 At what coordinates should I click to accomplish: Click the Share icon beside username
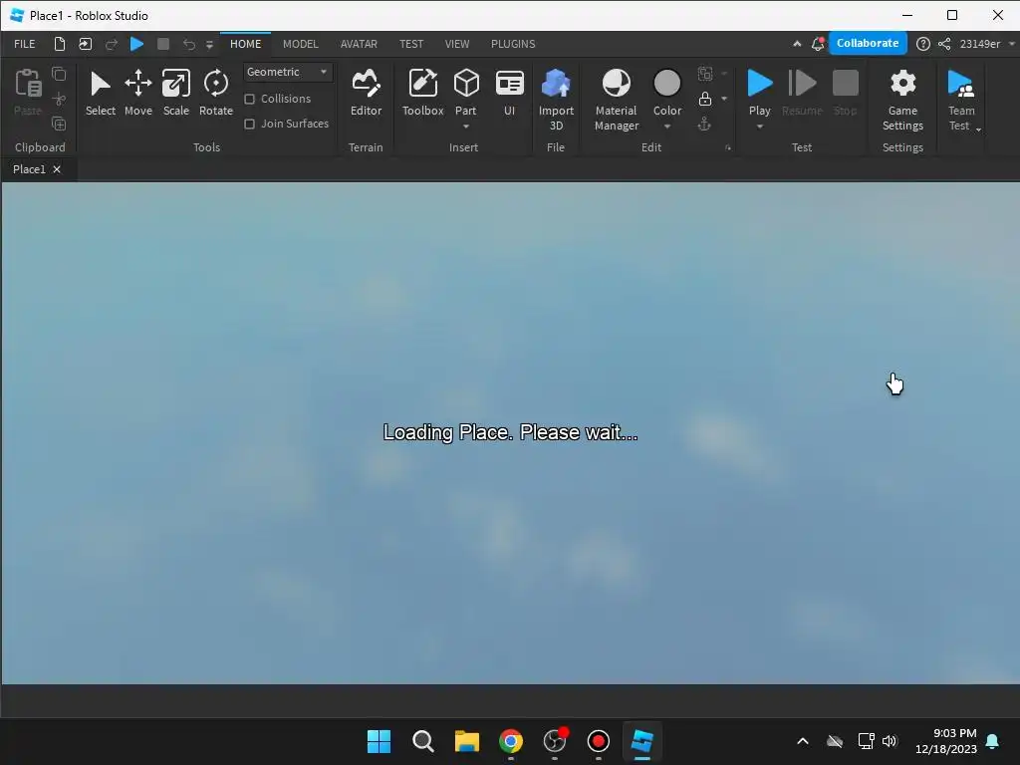click(x=944, y=44)
